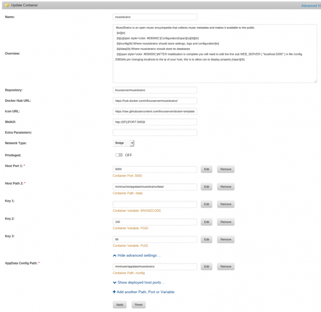Image resolution: width=321 pixels, height=312 pixels.
Task: Focus the Icon URL field
Action: click(155, 111)
